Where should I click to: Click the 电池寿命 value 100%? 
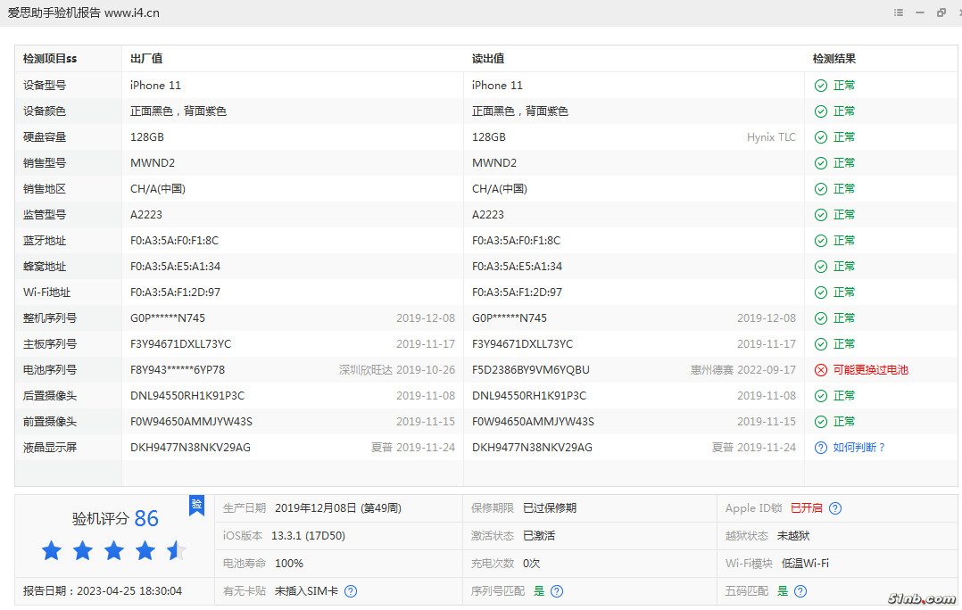point(289,564)
